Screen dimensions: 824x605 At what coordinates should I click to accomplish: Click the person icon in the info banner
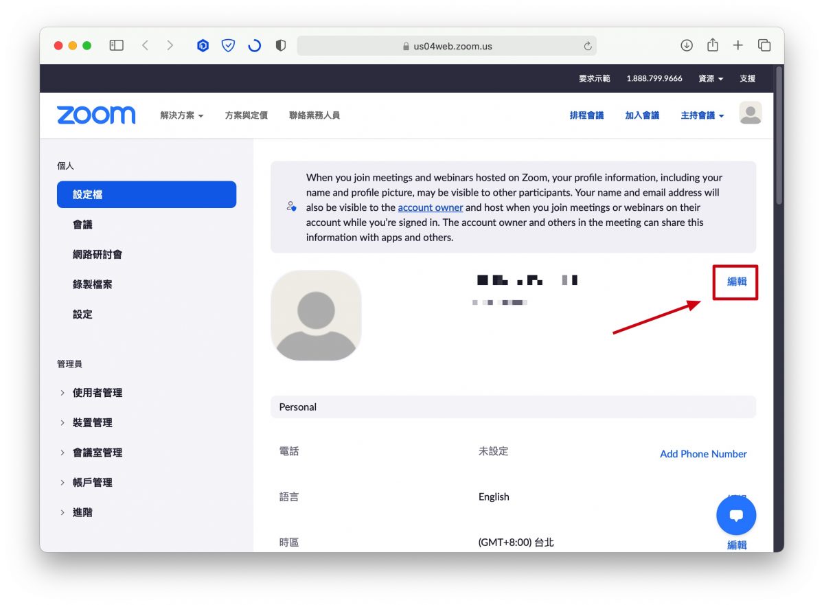click(x=291, y=207)
